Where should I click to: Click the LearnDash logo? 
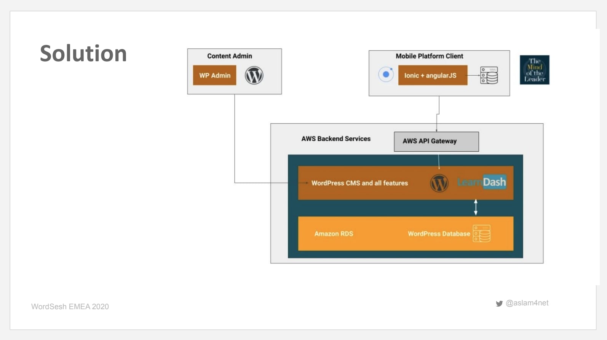pyautogui.click(x=482, y=182)
